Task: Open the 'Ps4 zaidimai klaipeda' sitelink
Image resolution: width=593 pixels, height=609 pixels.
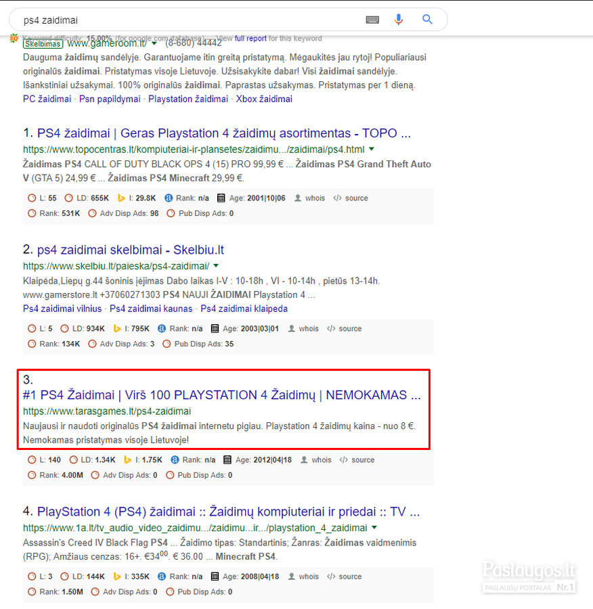Action: pyautogui.click(x=244, y=309)
